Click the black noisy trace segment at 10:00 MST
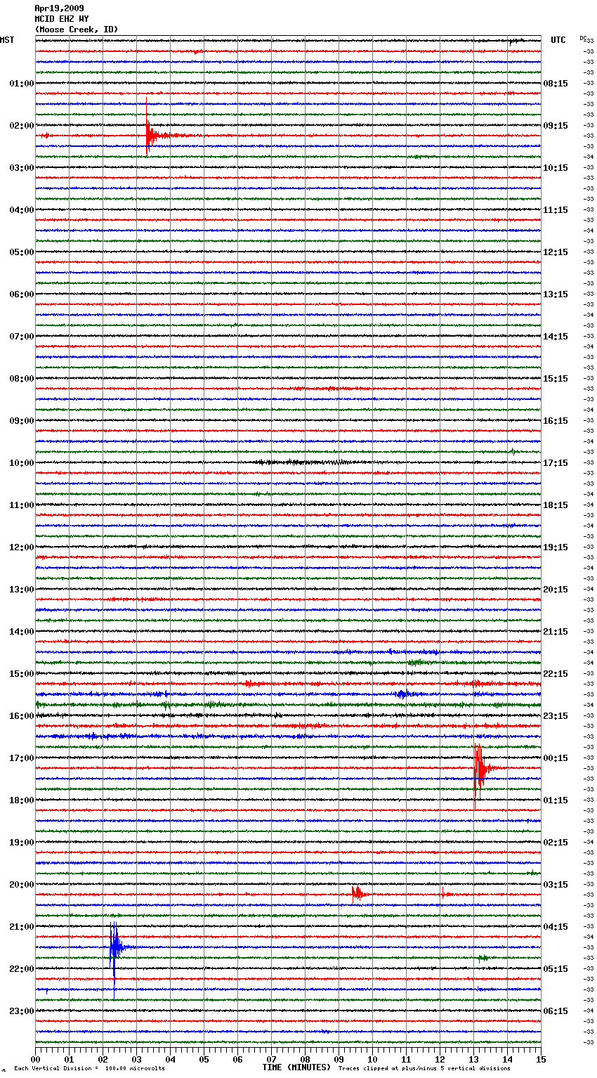The image size is (597, 1078). point(309,462)
